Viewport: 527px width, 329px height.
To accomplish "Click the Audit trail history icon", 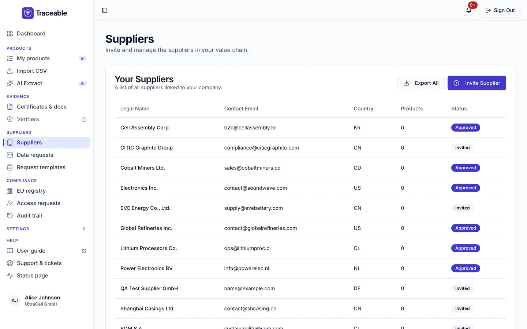I will pyautogui.click(x=10, y=216).
